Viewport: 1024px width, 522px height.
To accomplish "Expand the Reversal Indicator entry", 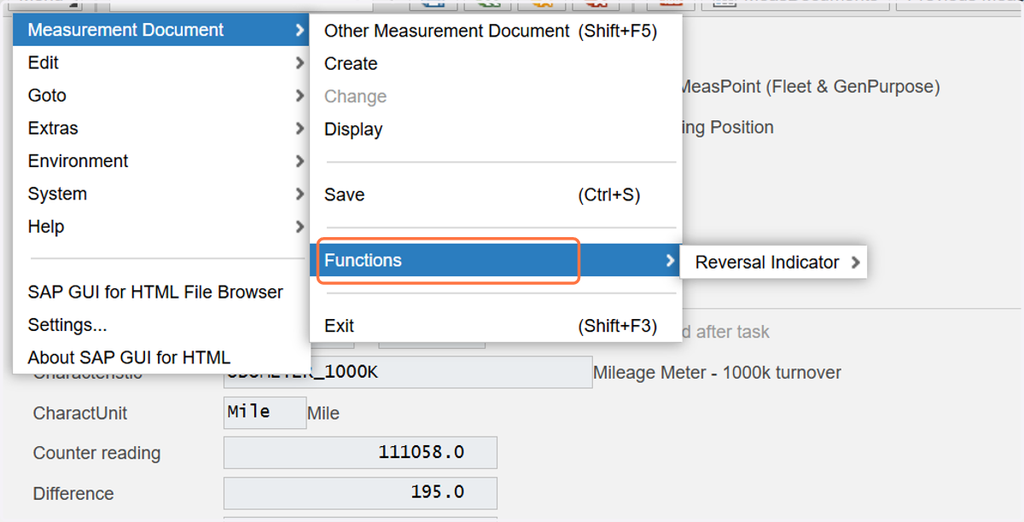I will [773, 263].
